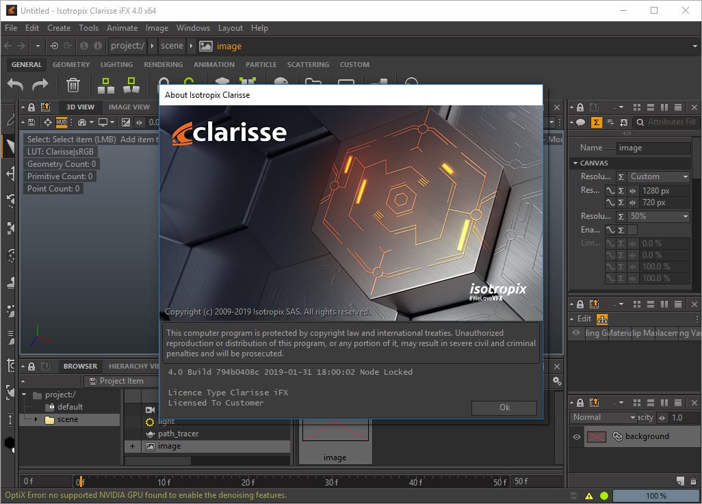Toggle the HUD display in the 3D View
The height and width of the screenshot is (504, 702).
(60, 122)
